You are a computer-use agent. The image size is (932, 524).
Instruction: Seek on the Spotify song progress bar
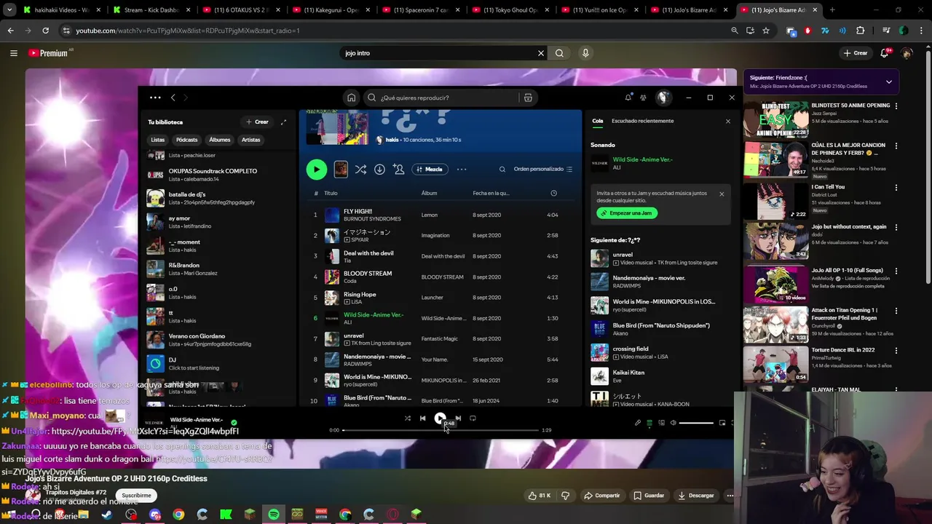pyautogui.click(x=441, y=430)
